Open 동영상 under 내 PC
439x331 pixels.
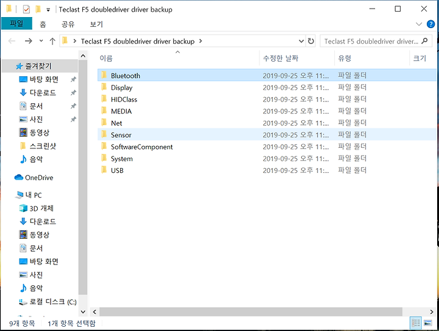click(x=39, y=235)
